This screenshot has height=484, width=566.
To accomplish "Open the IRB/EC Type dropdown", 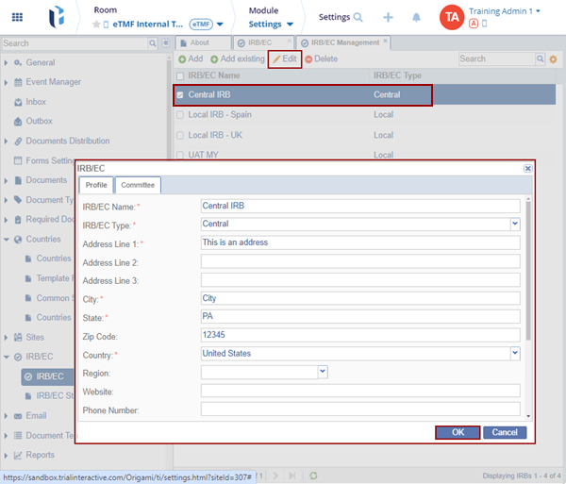I will tap(515, 224).
